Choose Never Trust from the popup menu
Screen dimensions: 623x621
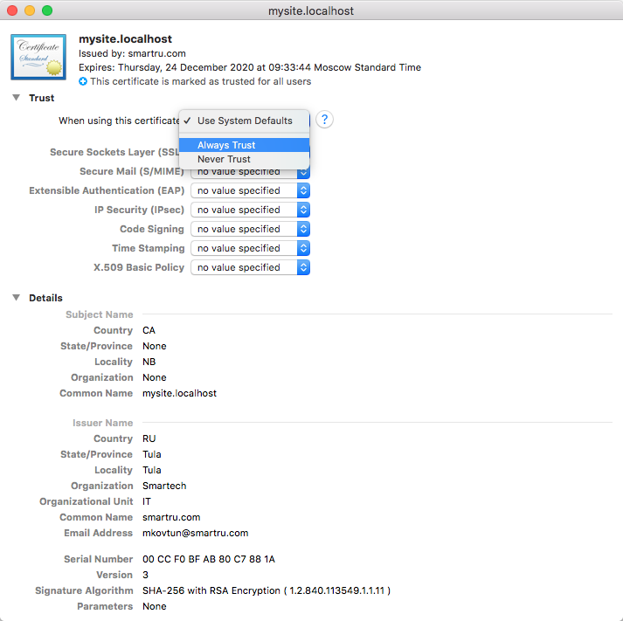click(x=244, y=159)
